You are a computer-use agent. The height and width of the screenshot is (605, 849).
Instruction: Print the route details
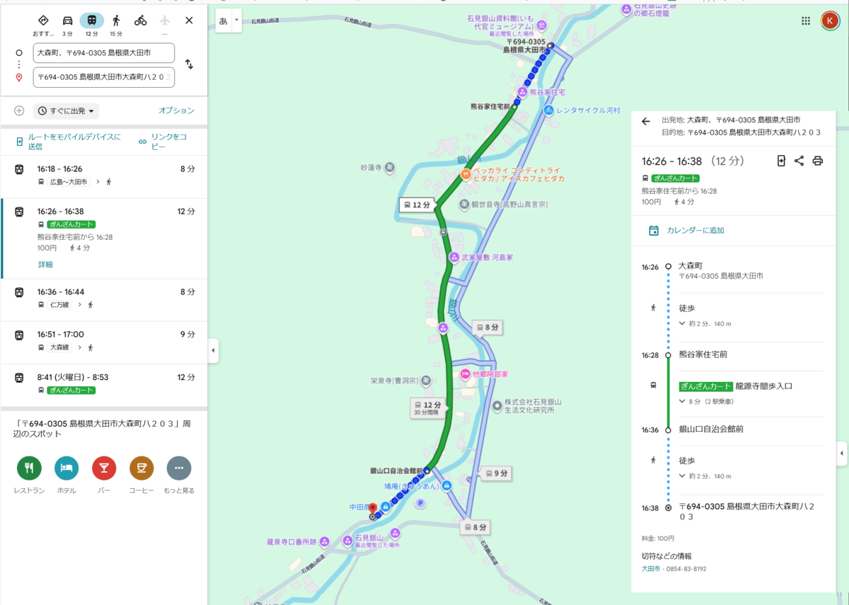point(818,161)
